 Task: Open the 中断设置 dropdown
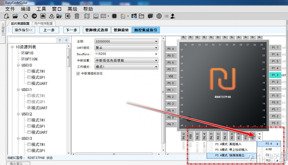[126, 60]
